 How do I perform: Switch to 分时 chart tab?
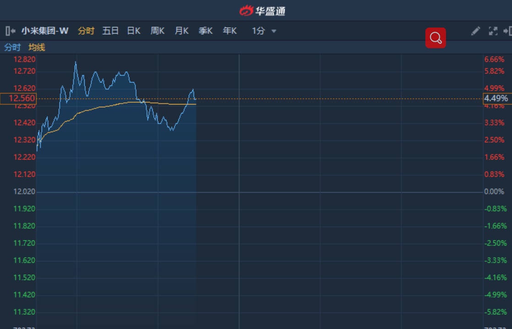(x=86, y=31)
